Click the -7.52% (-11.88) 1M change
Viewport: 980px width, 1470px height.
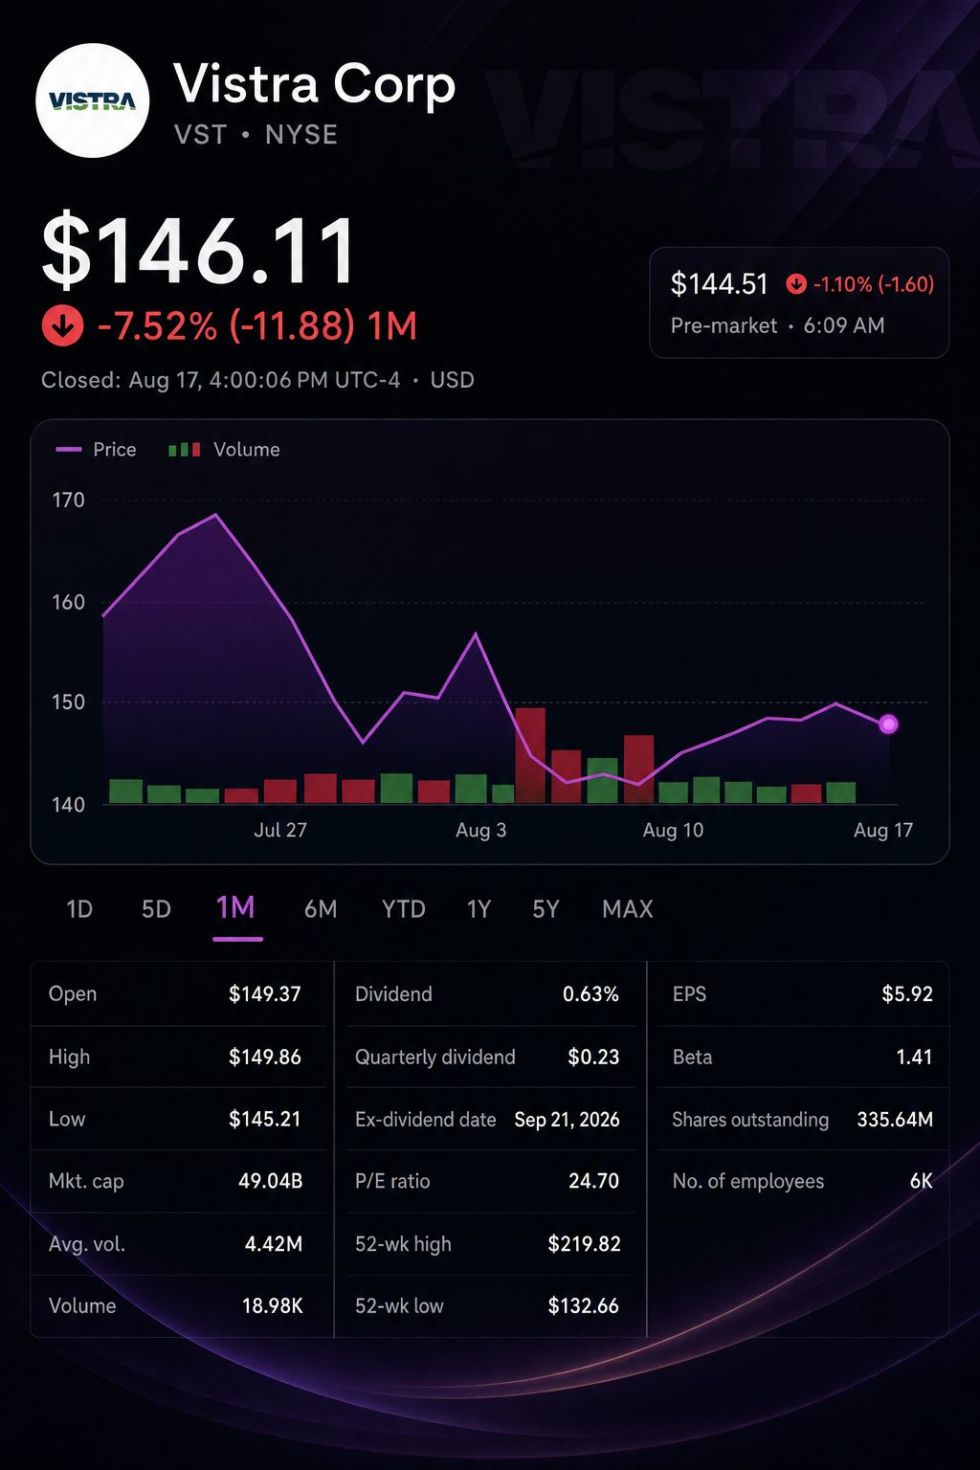click(257, 326)
